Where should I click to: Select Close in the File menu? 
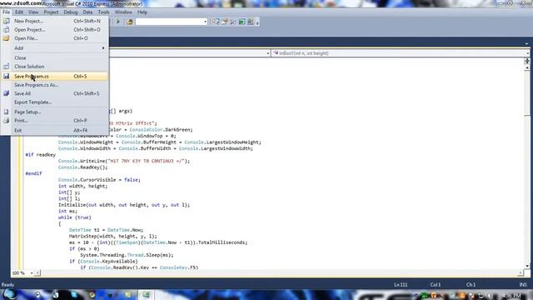point(54,57)
